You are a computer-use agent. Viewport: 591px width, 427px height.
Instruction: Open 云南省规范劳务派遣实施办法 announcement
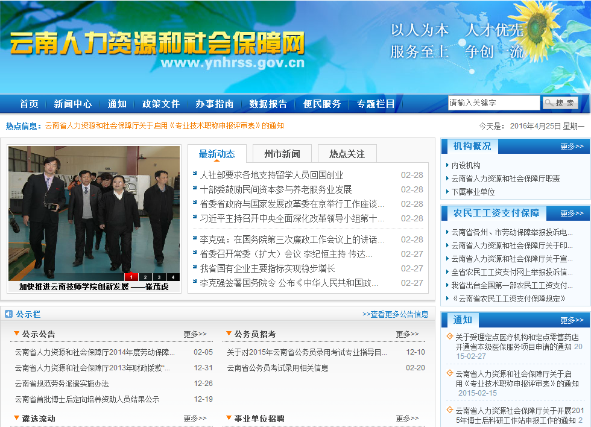coord(62,384)
